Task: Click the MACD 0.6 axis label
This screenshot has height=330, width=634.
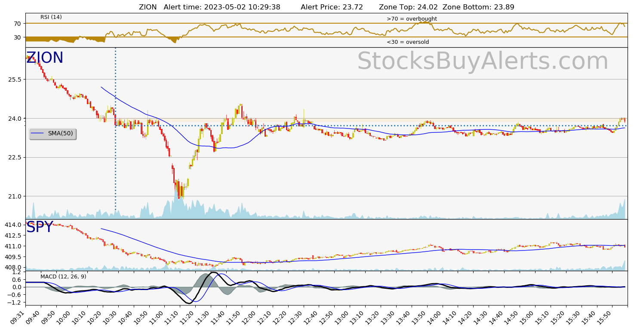Action: (17, 280)
